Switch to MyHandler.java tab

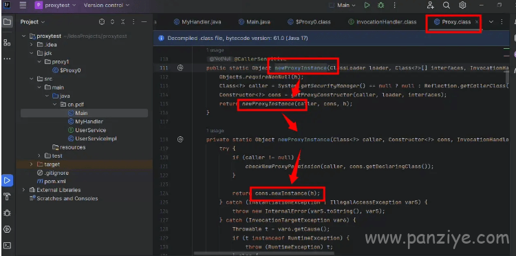pos(197,22)
